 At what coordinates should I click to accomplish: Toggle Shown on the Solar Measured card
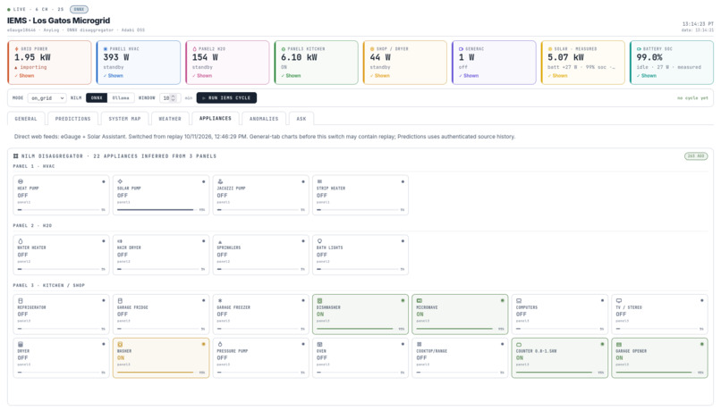tap(558, 76)
